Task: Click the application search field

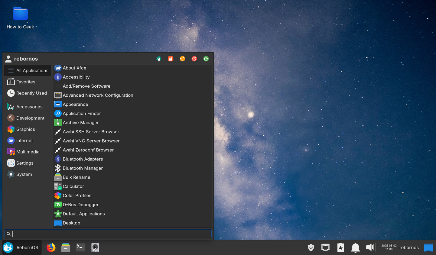Action: coord(108,234)
